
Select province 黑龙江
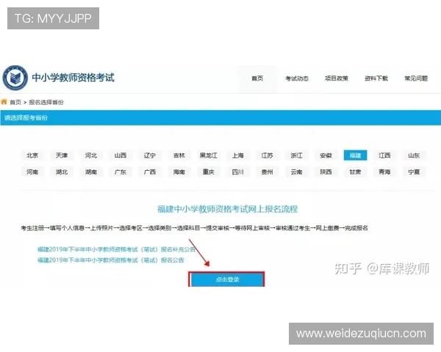[x=209, y=155]
